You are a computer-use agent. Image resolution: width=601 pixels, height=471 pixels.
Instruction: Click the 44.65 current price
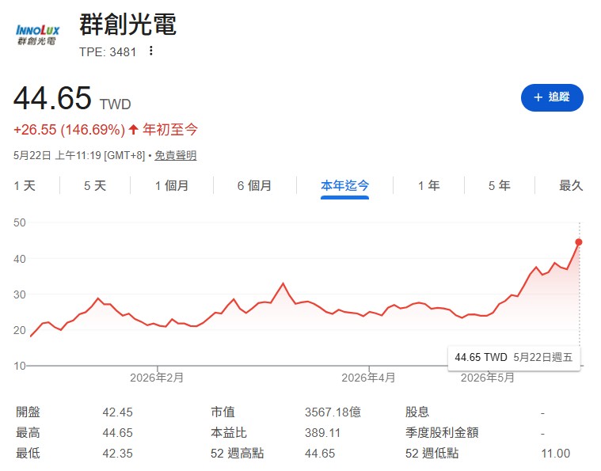52,98
